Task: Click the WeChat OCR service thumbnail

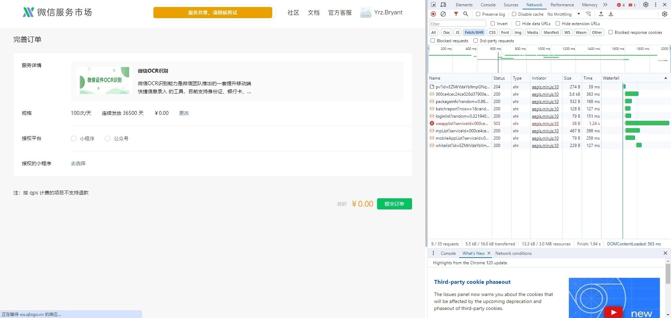Action: 104,80
